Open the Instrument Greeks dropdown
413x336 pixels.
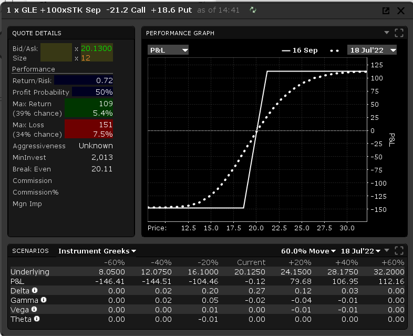tap(97, 251)
